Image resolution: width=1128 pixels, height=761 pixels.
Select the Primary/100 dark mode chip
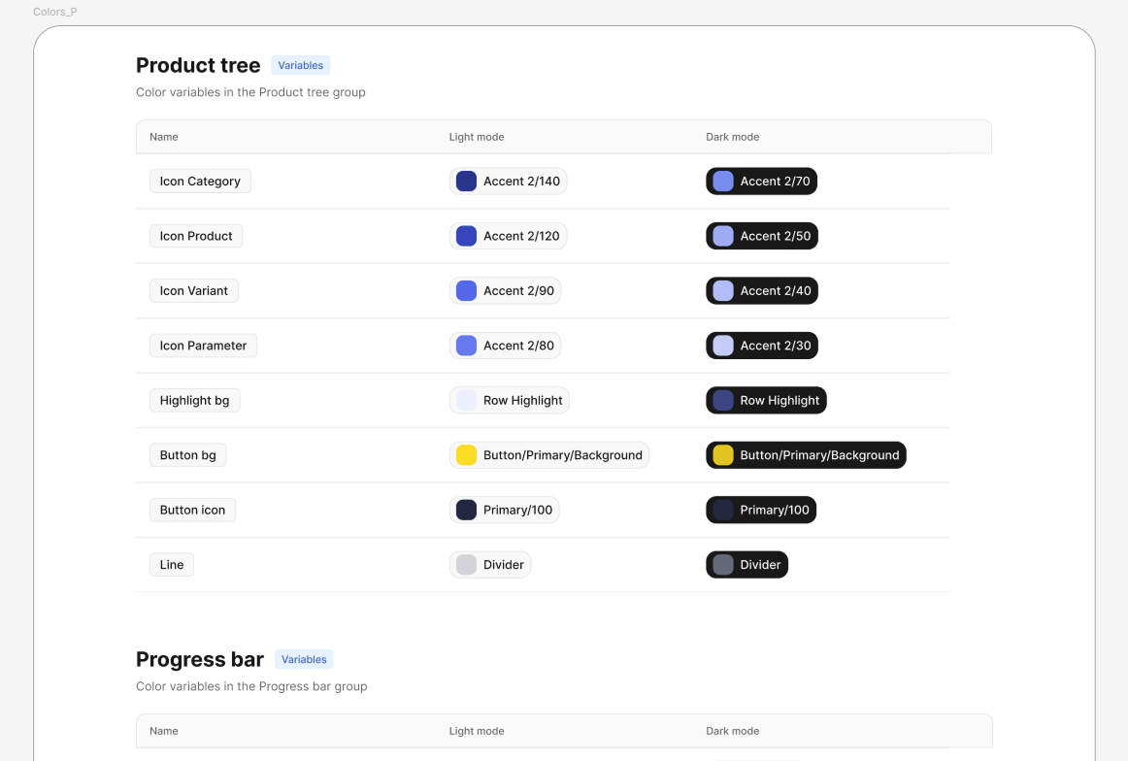coord(722,510)
